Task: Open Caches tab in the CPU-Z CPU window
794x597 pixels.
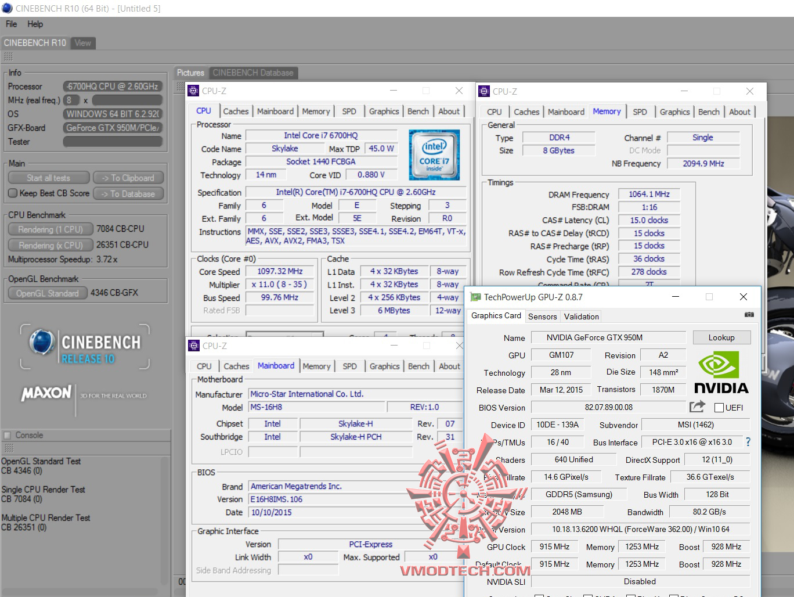Action: pyautogui.click(x=236, y=112)
